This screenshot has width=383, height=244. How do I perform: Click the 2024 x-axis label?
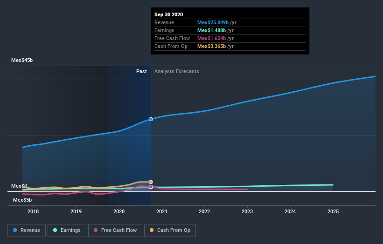[290, 211]
